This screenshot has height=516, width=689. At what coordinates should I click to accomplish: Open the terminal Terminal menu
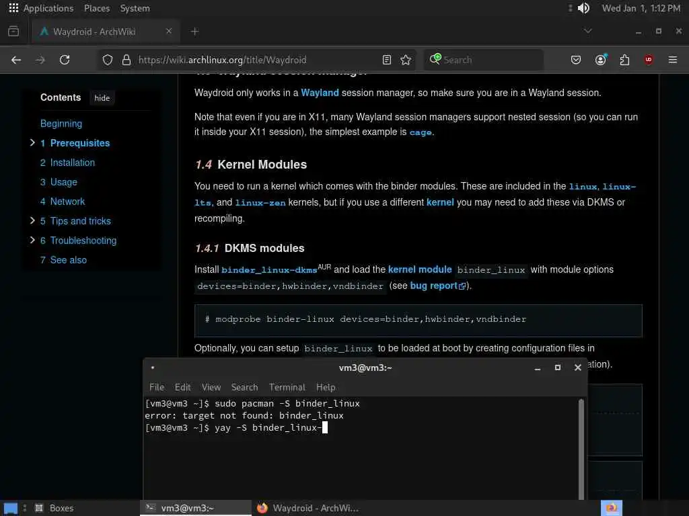287,387
